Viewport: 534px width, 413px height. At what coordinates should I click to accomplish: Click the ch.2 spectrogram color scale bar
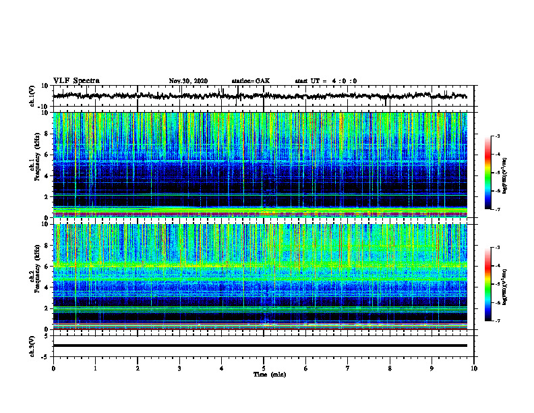[x=487, y=284]
